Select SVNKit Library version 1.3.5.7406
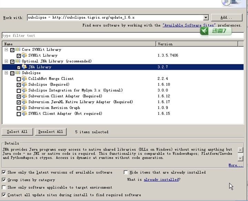 168,55
